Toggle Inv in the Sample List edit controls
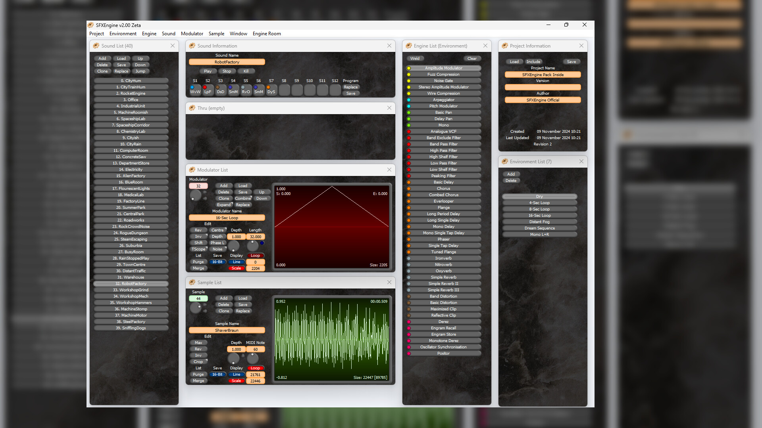Image resolution: width=762 pixels, height=428 pixels. click(x=198, y=355)
